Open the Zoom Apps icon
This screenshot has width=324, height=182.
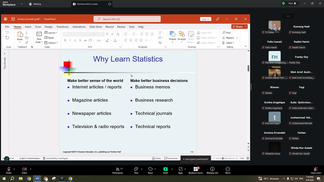pyautogui.click(x=180, y=170)
